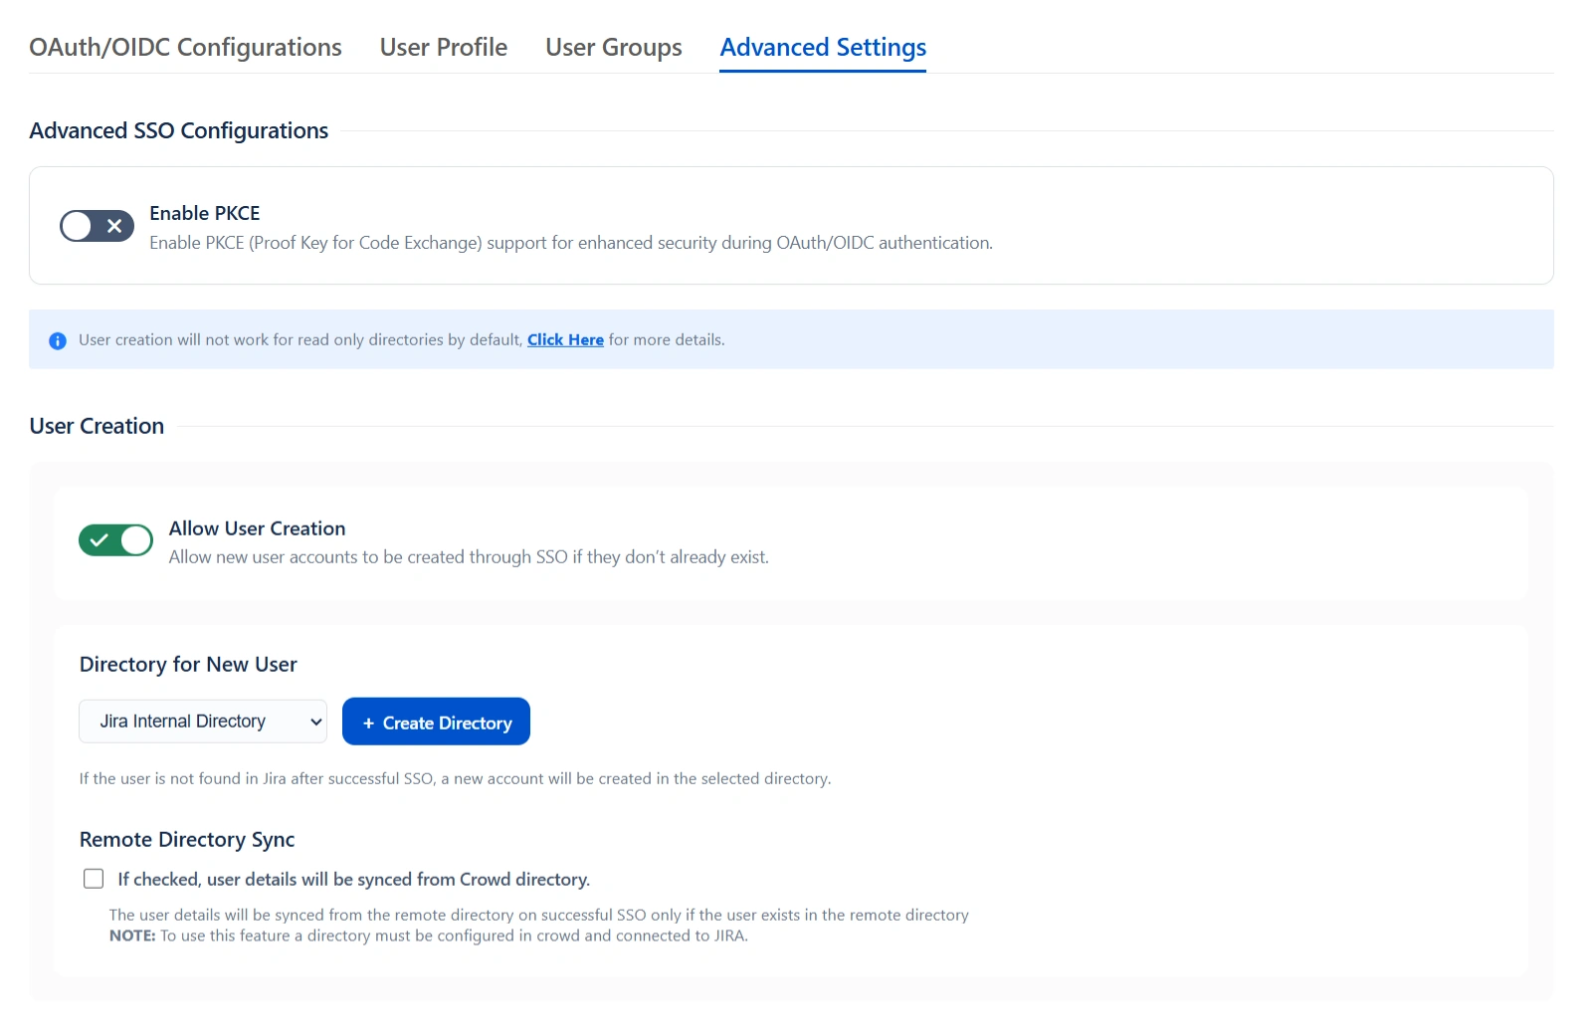
Task: Click the Advanced SSO Configurations heading
Action: (179, 131)
